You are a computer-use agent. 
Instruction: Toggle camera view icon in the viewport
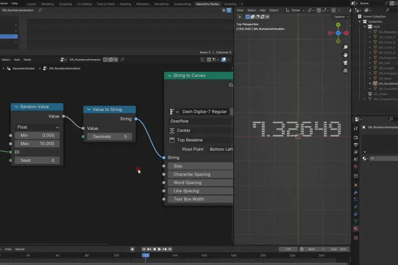tap(345, 62)
